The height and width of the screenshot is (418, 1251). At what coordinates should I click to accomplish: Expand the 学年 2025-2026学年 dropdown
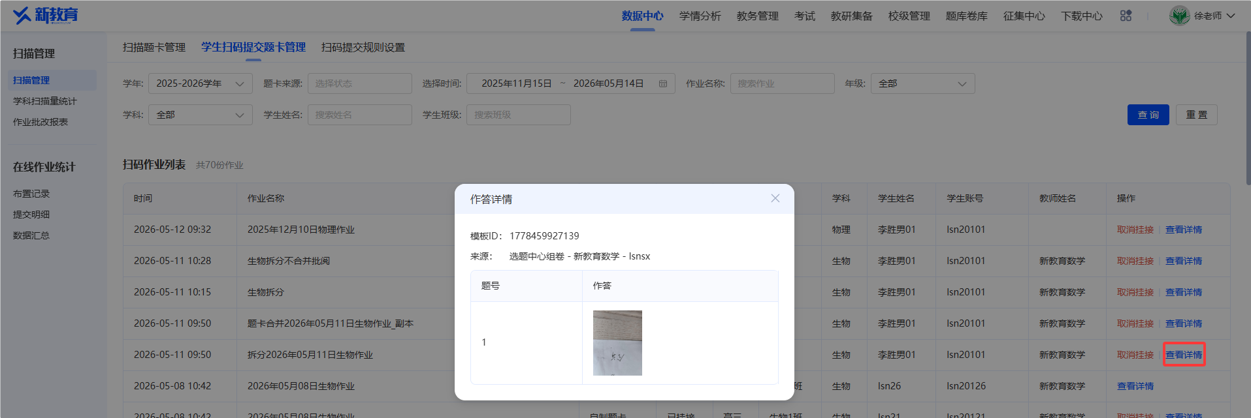201,83
